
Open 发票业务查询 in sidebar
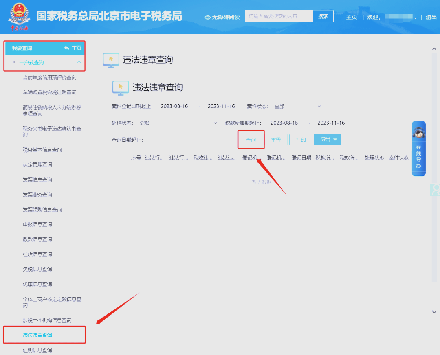click(x=37, y=195)
